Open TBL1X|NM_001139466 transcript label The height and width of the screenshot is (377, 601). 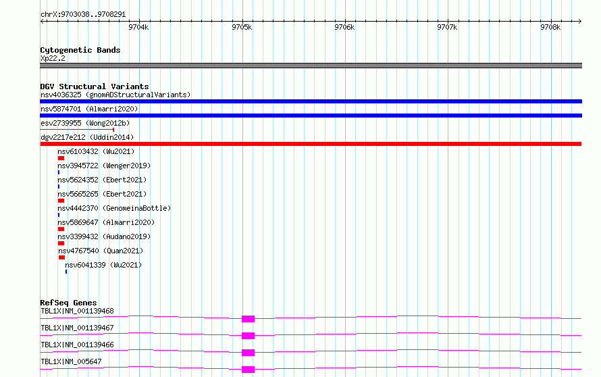pos(78,345)
